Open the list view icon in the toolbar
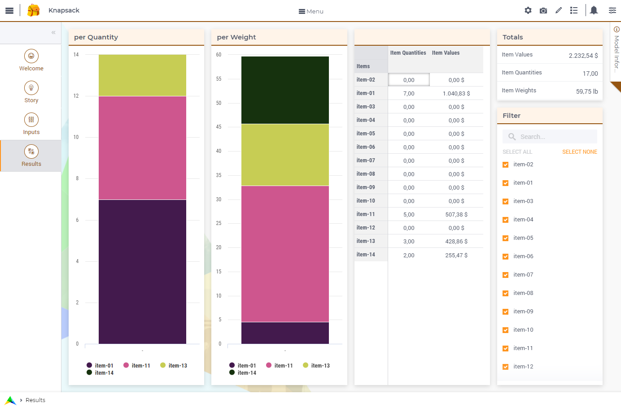 coord(574,10)
